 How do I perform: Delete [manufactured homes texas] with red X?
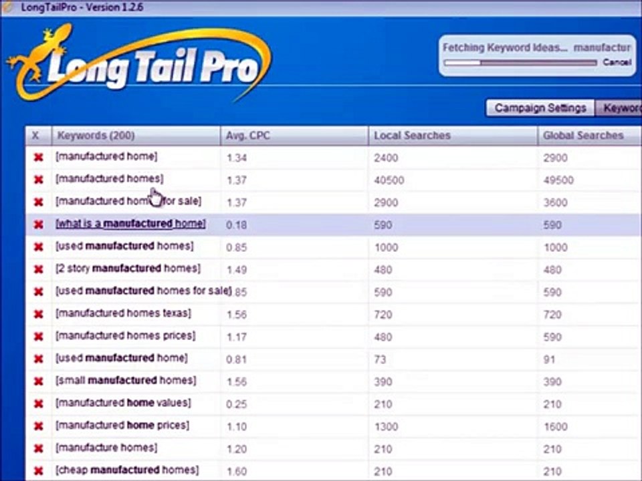click(39, 315)
